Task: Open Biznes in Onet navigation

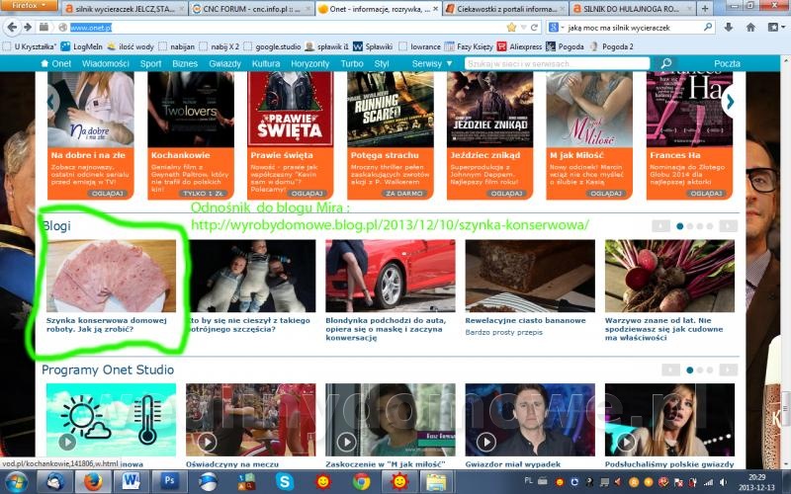Action: click(185, 63)
